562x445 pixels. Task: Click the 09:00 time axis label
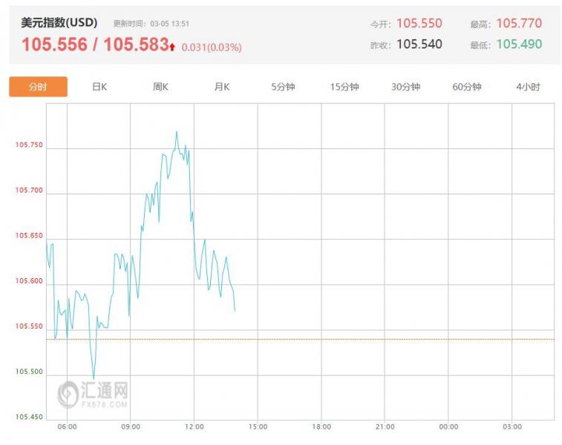coord(131,427)
